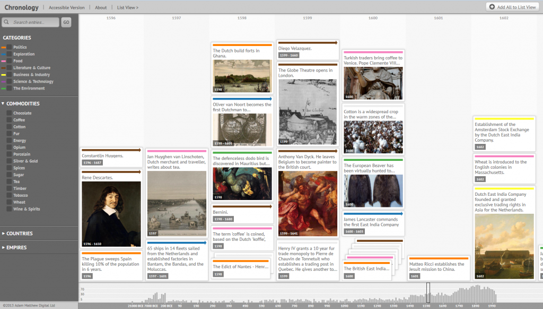Check the Literature & Culture checkbox
This screenshot has height=309, width=543.
pyautogui.click(x=10, y=68)
